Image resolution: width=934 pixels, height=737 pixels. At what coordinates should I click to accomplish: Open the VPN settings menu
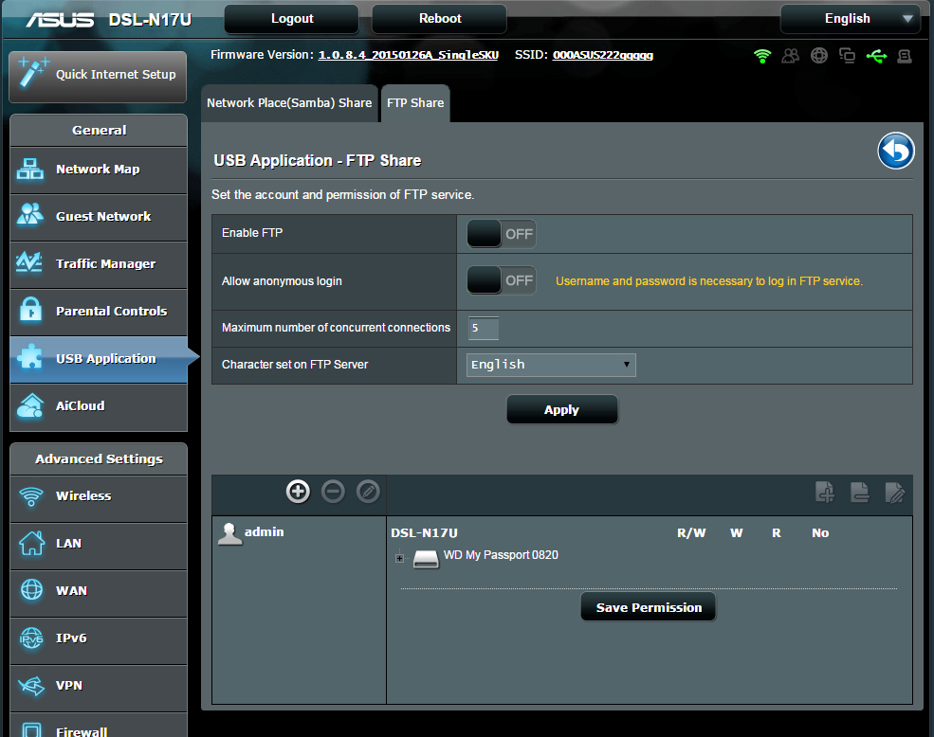tap(99, 686)
